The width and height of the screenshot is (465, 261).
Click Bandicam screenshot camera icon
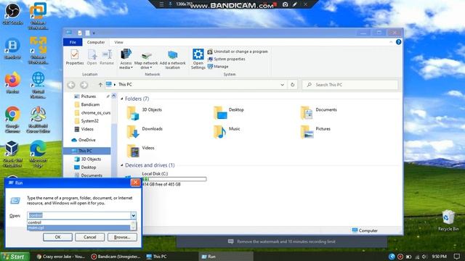[285, 4]
